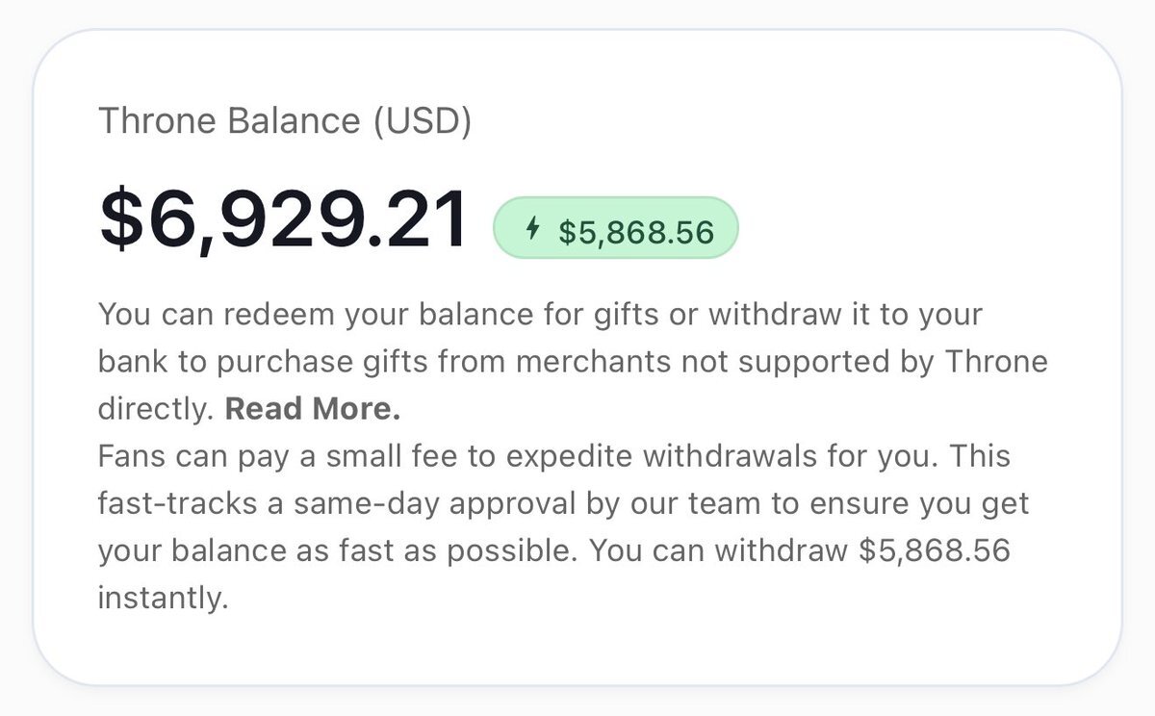Click the Throne Balance (USD) heading
1155x716 pixels.
click(x=285, y=121)
